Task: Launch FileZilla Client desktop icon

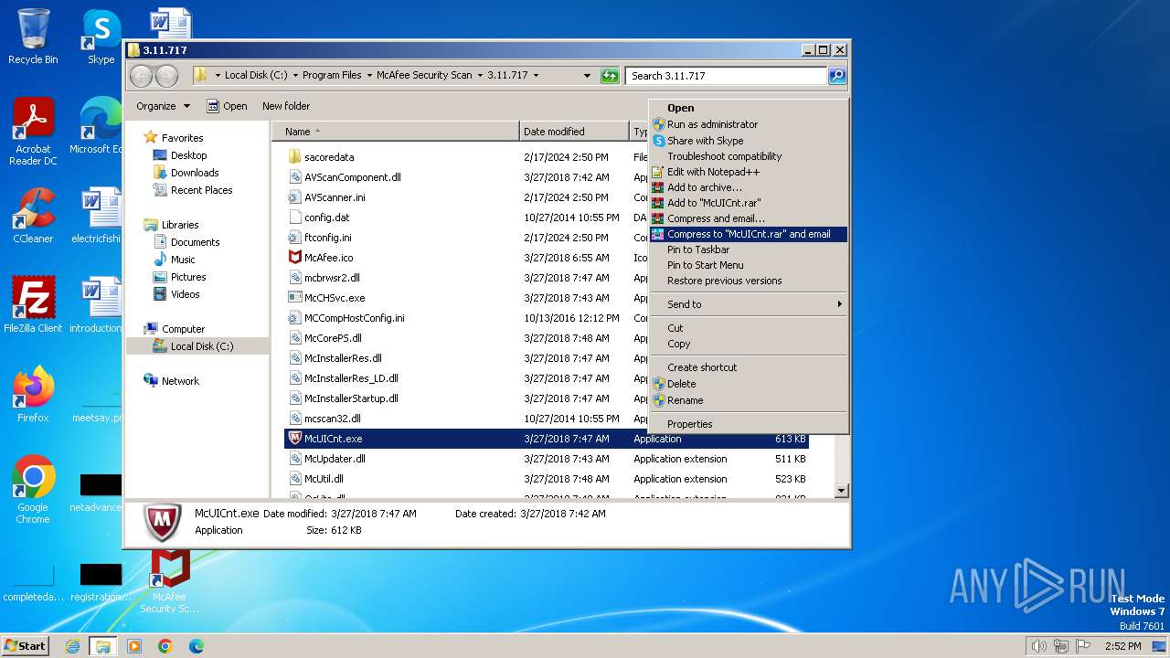Action: [x=33, y=304]
